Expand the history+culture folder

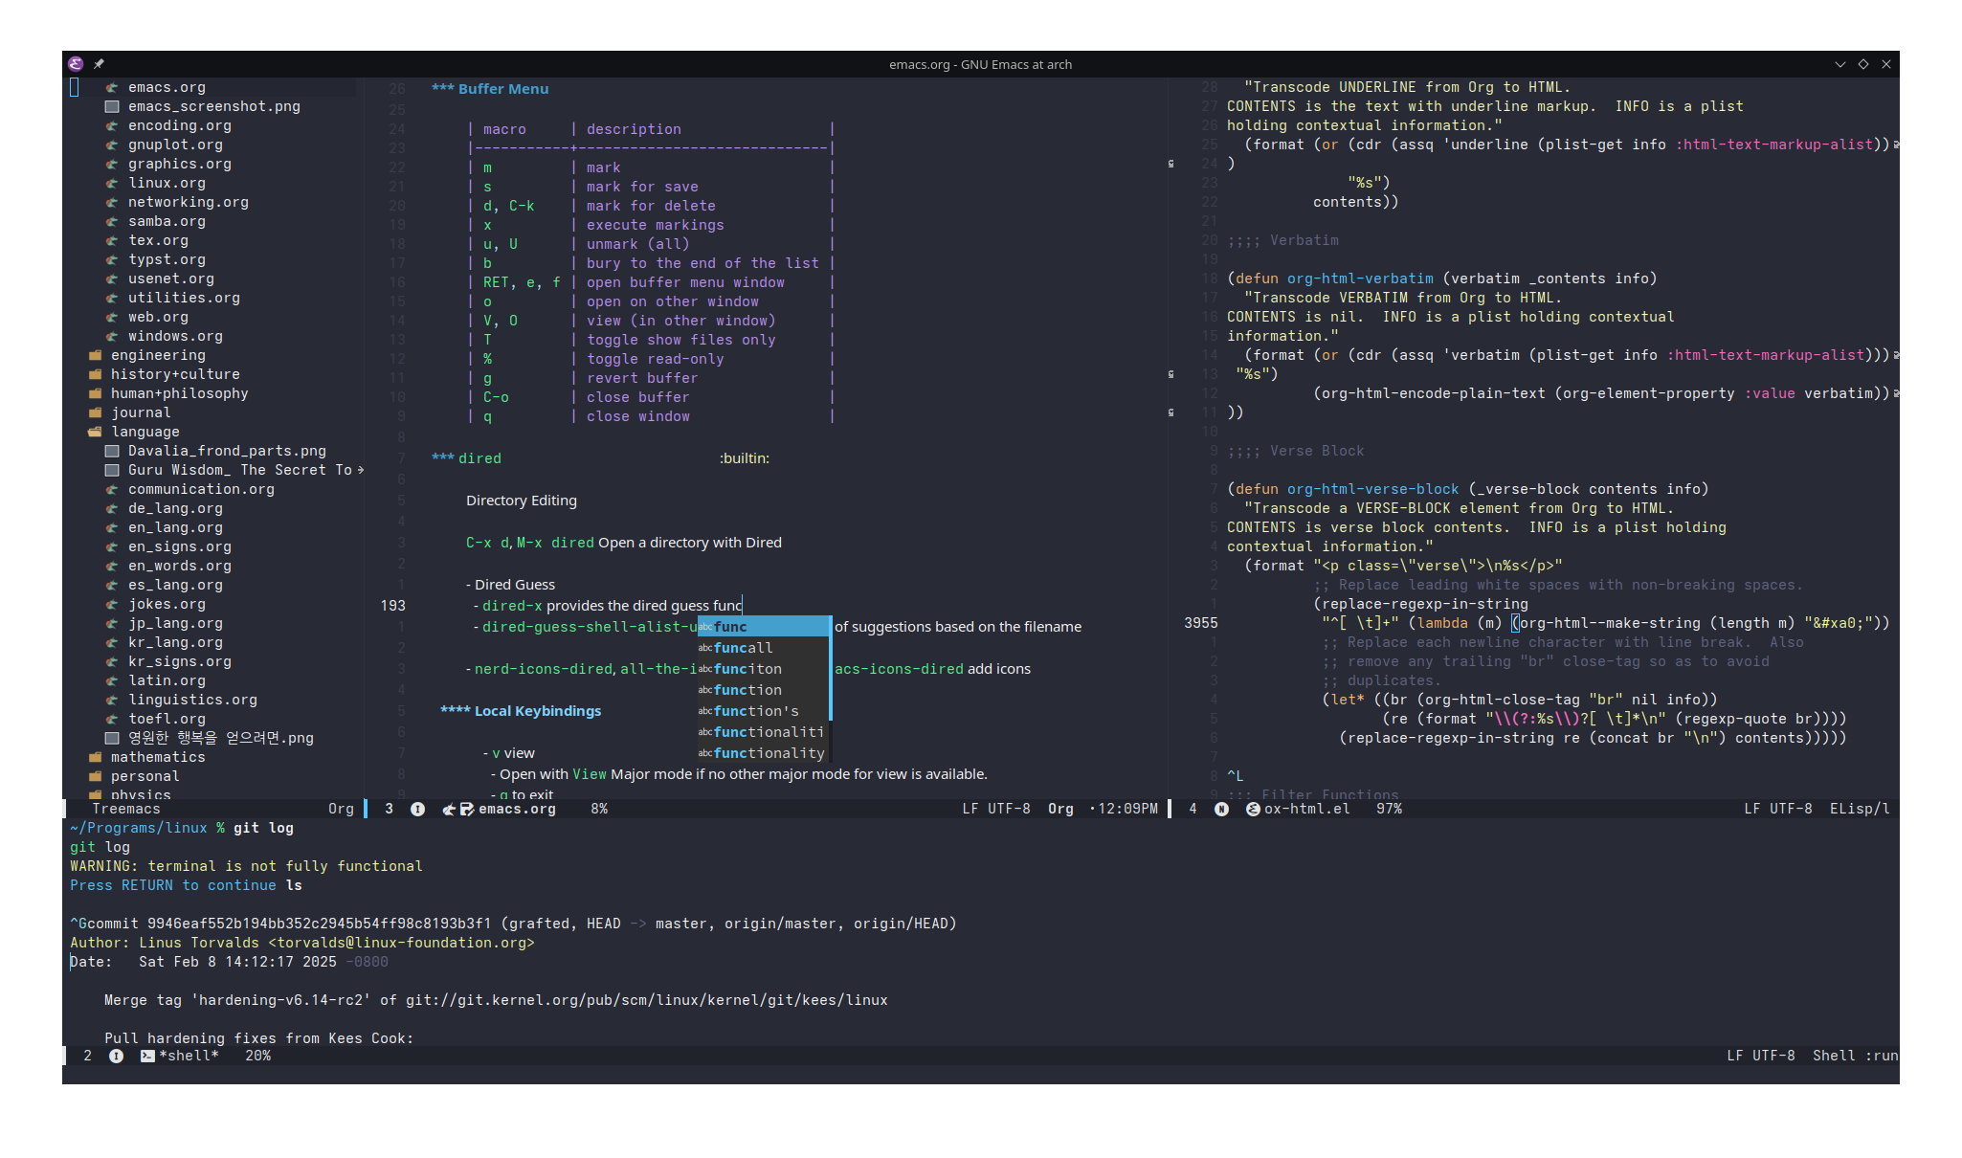coord(95,374)
